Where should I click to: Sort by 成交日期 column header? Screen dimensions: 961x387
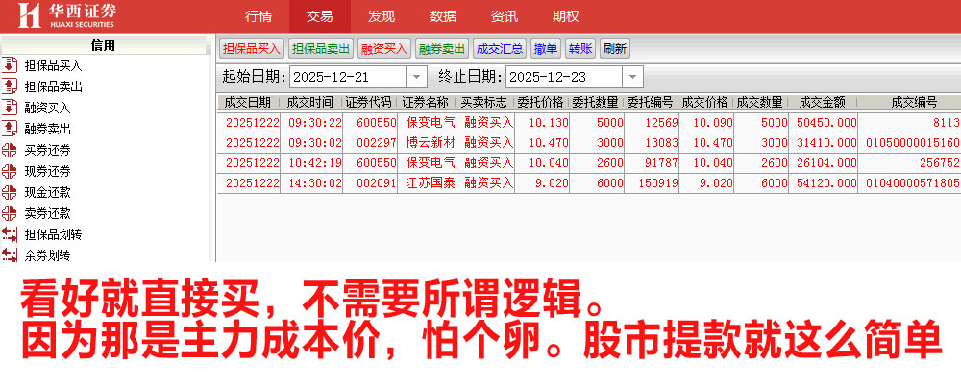248,102
